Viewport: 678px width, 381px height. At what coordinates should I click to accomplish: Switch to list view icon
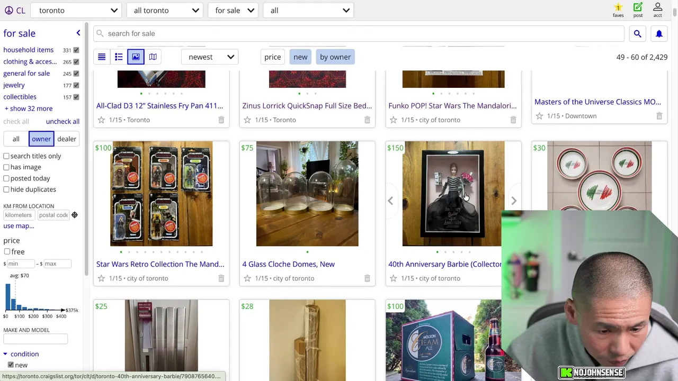click(x=102, y=57)
